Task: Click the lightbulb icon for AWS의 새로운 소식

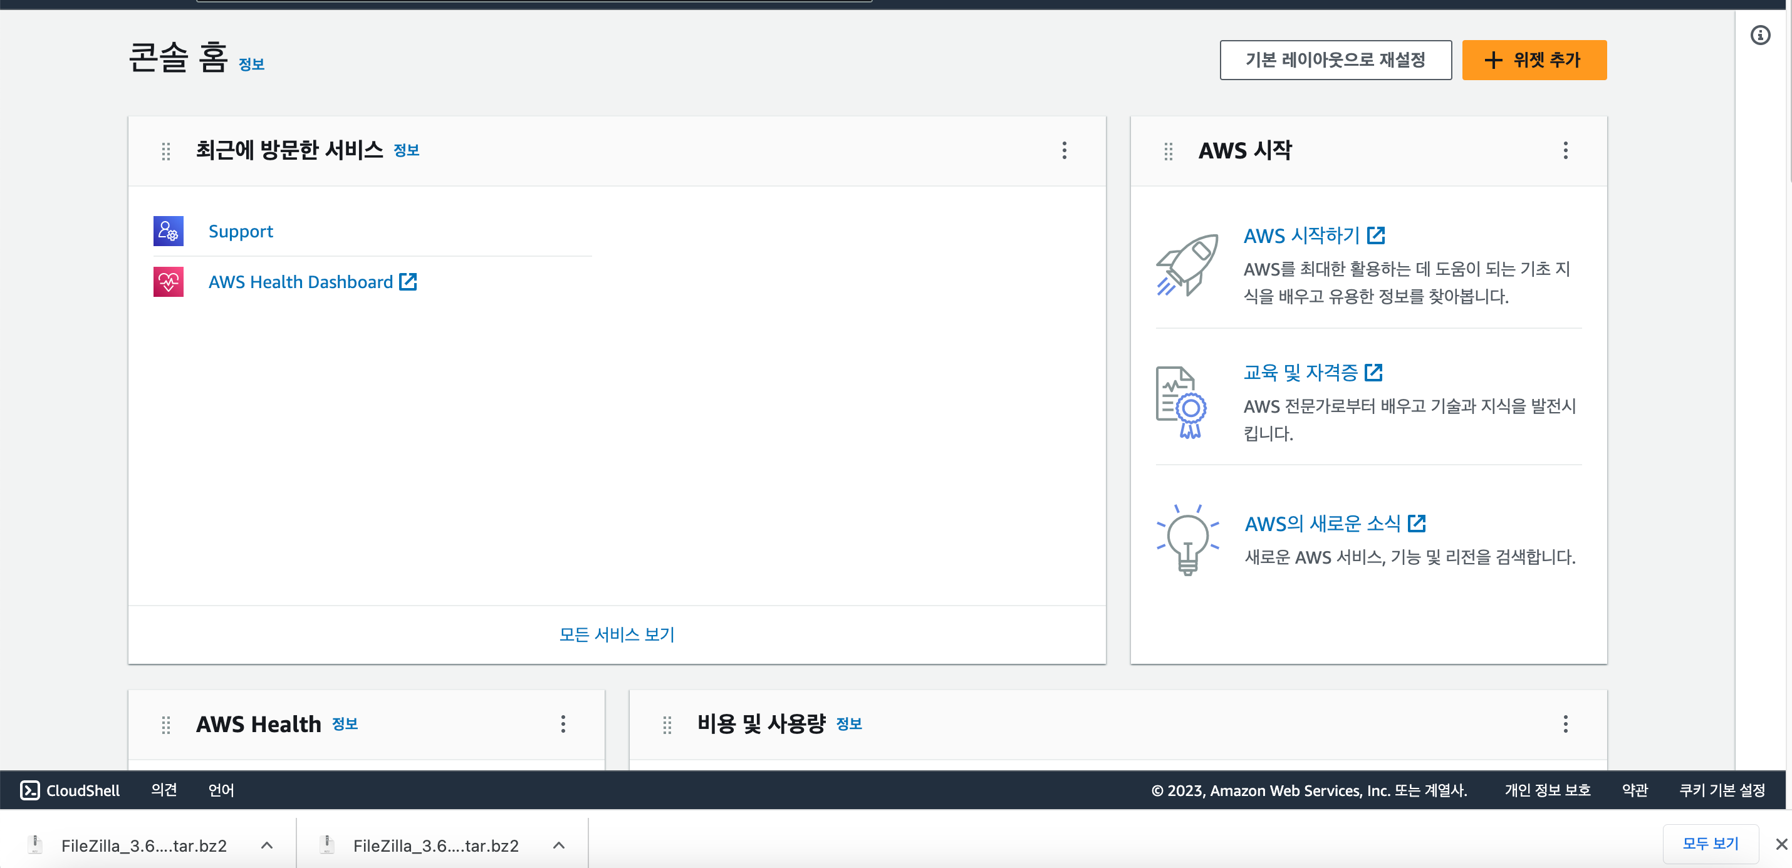Action: (x=1187, y=540)
